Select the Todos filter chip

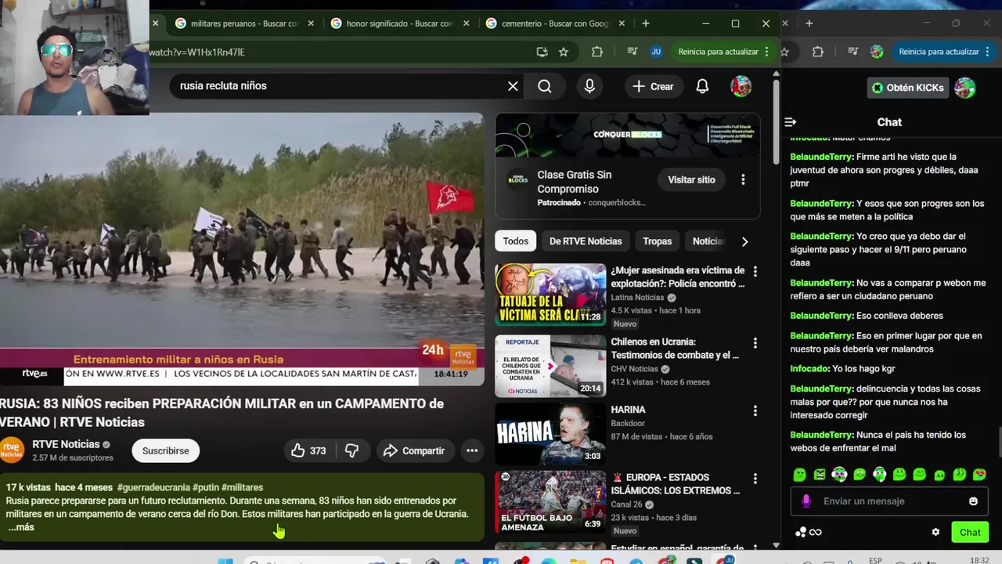tap(516, 241)
